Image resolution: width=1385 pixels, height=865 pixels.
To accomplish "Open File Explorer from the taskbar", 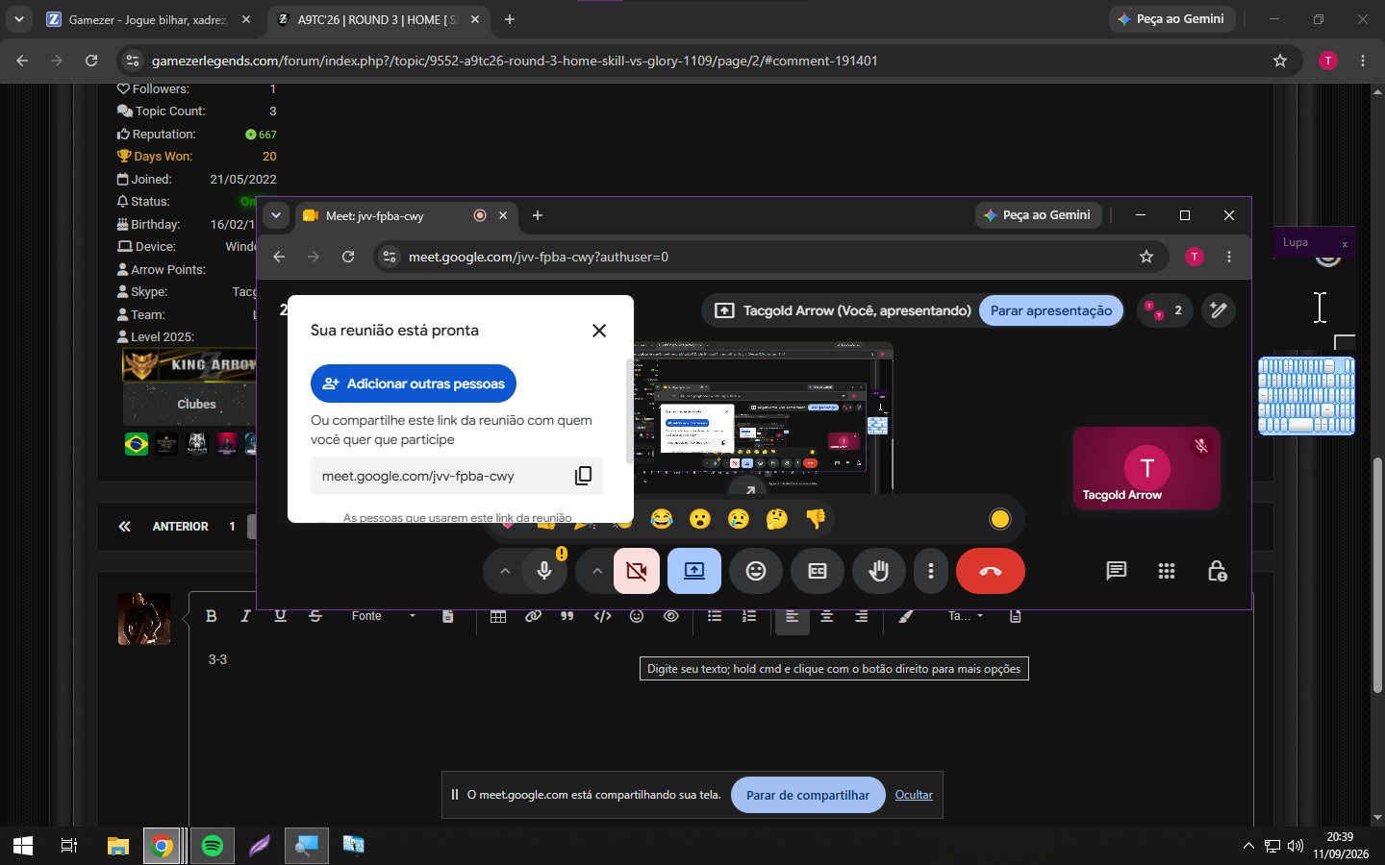I will click(118, 846).
